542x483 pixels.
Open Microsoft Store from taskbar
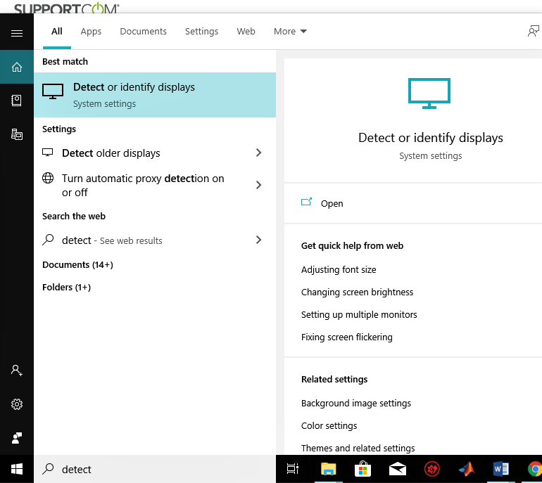point(363,469)
